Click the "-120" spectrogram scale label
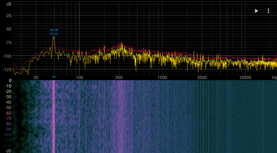Screen dimensions: 277x153 coord(7,145)
